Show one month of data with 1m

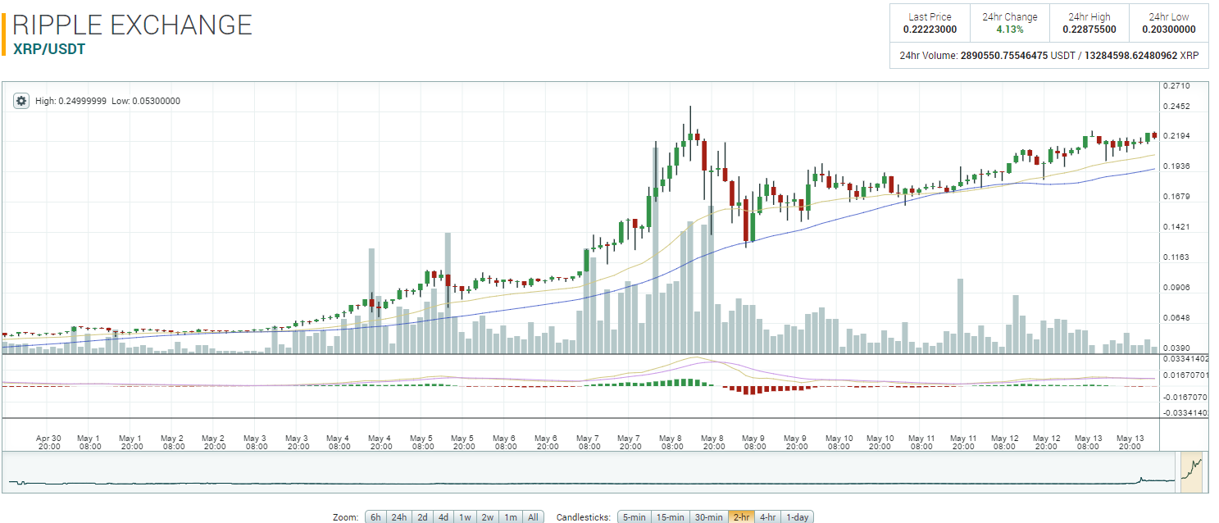(x=511, y=516)
